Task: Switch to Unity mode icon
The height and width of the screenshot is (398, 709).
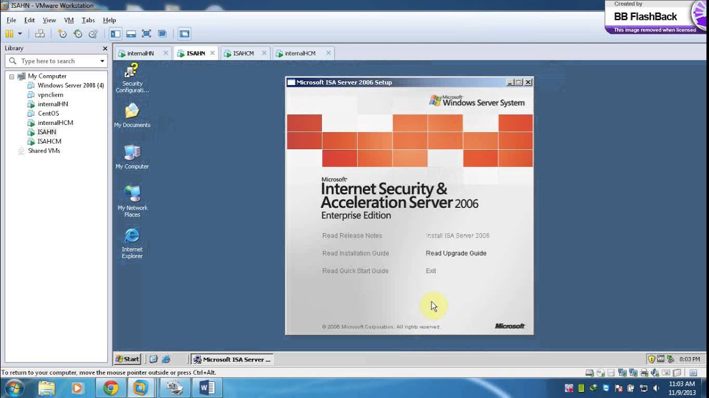Action: click(162, 34)
